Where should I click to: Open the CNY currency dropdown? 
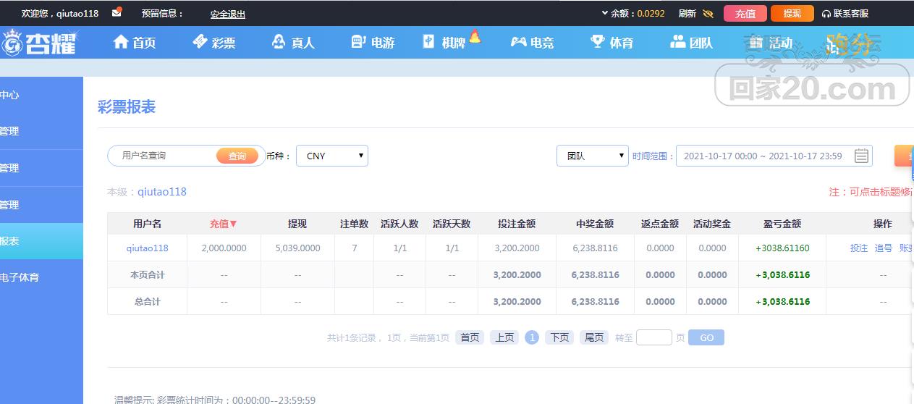(332, 156)
